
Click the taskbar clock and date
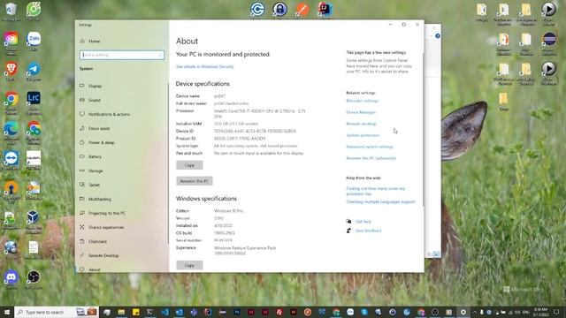click(540, 312)
